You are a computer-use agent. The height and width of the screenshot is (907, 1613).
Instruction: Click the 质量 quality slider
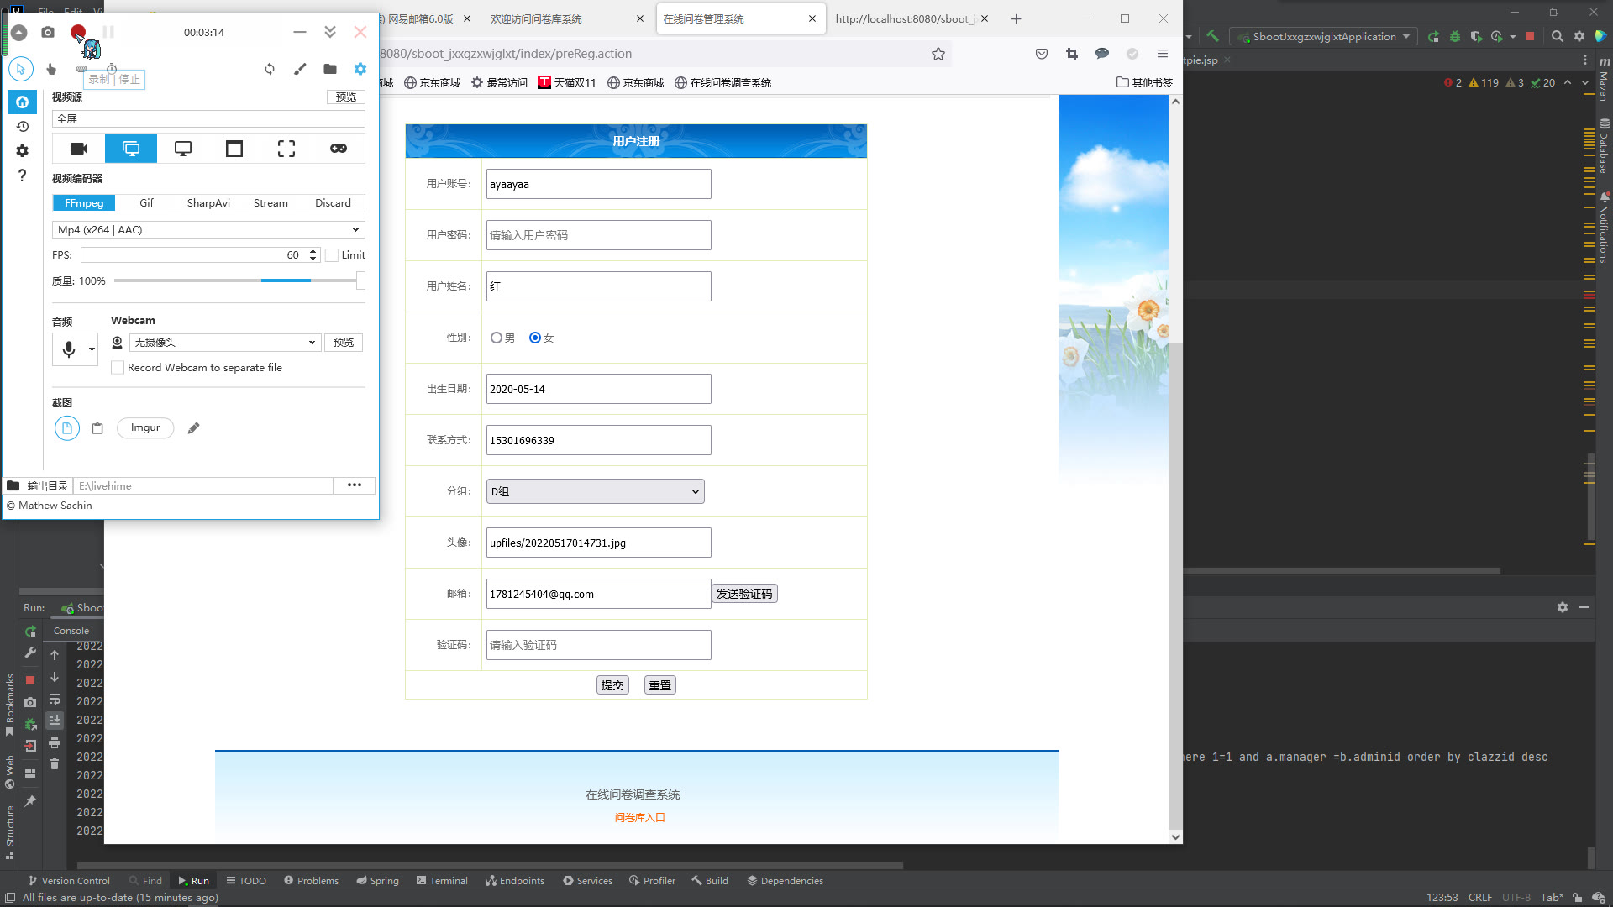click(239, 280)
